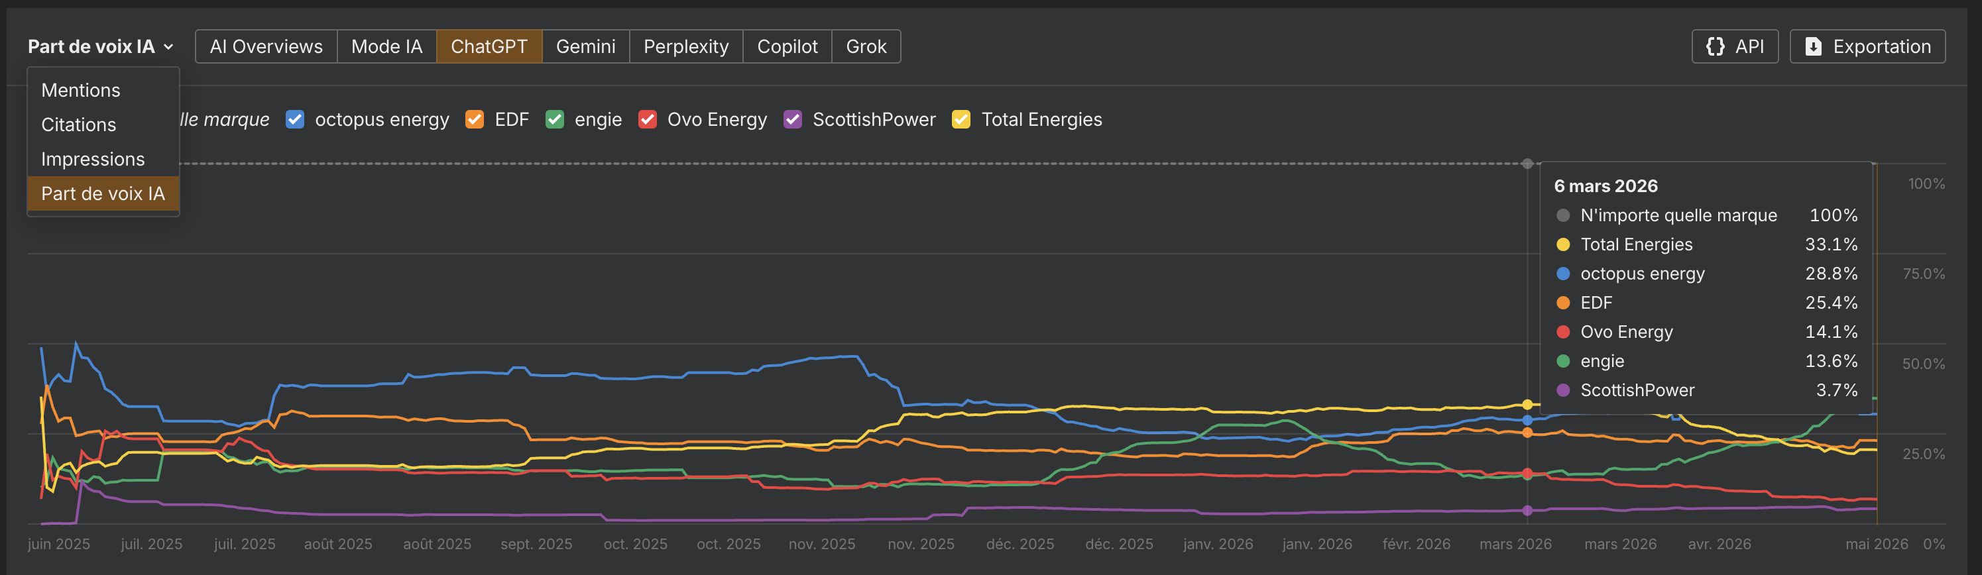This screenshot has width=1982, height=575.
Task: Click the gray 100% point on dashed line
Action: click(1527, 164)
